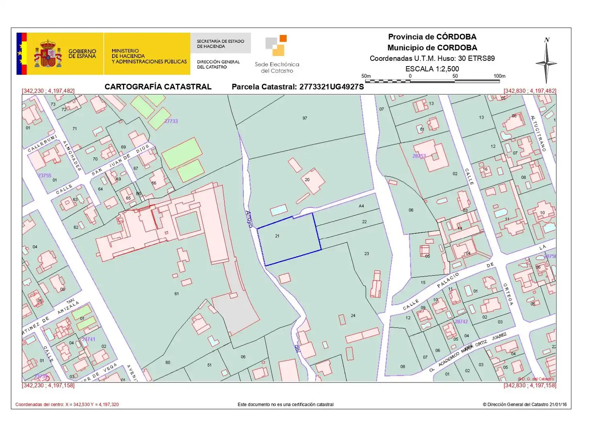The height and width of the screenshot is (435, 600).
Task: Click 'ORTEGA' street name label
Action: 508,294
